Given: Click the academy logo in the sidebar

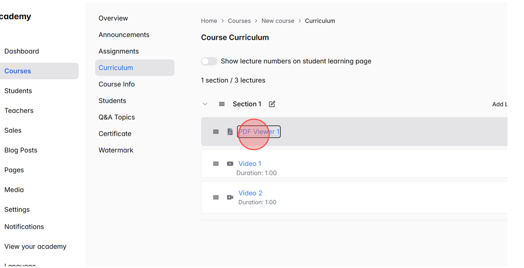Looking at the screenshot, I should 16,16.
